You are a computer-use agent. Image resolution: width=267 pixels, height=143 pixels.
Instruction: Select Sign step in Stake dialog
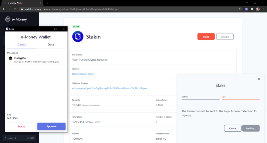[240, 97]
